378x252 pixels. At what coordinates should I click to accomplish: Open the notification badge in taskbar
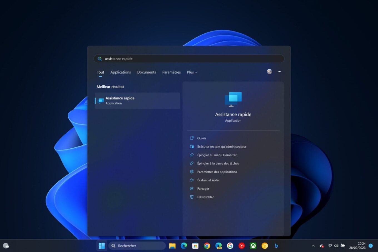tap(370, 246)
